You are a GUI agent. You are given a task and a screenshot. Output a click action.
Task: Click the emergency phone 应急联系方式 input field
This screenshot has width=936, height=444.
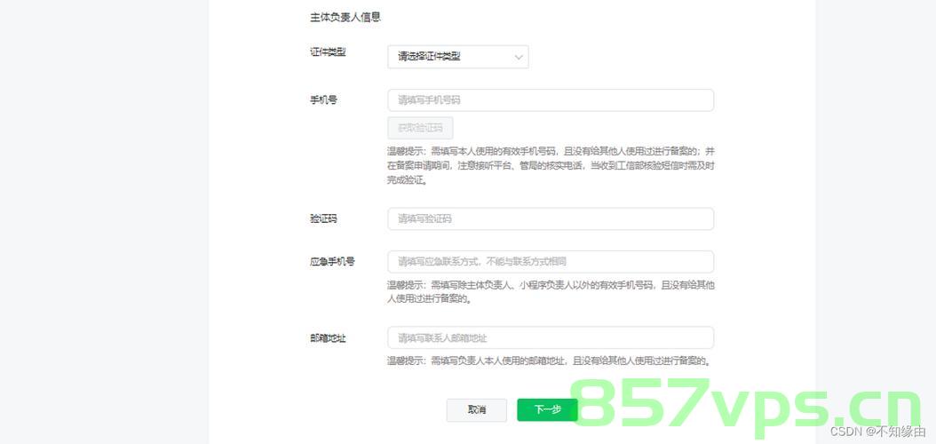point(551,262)
